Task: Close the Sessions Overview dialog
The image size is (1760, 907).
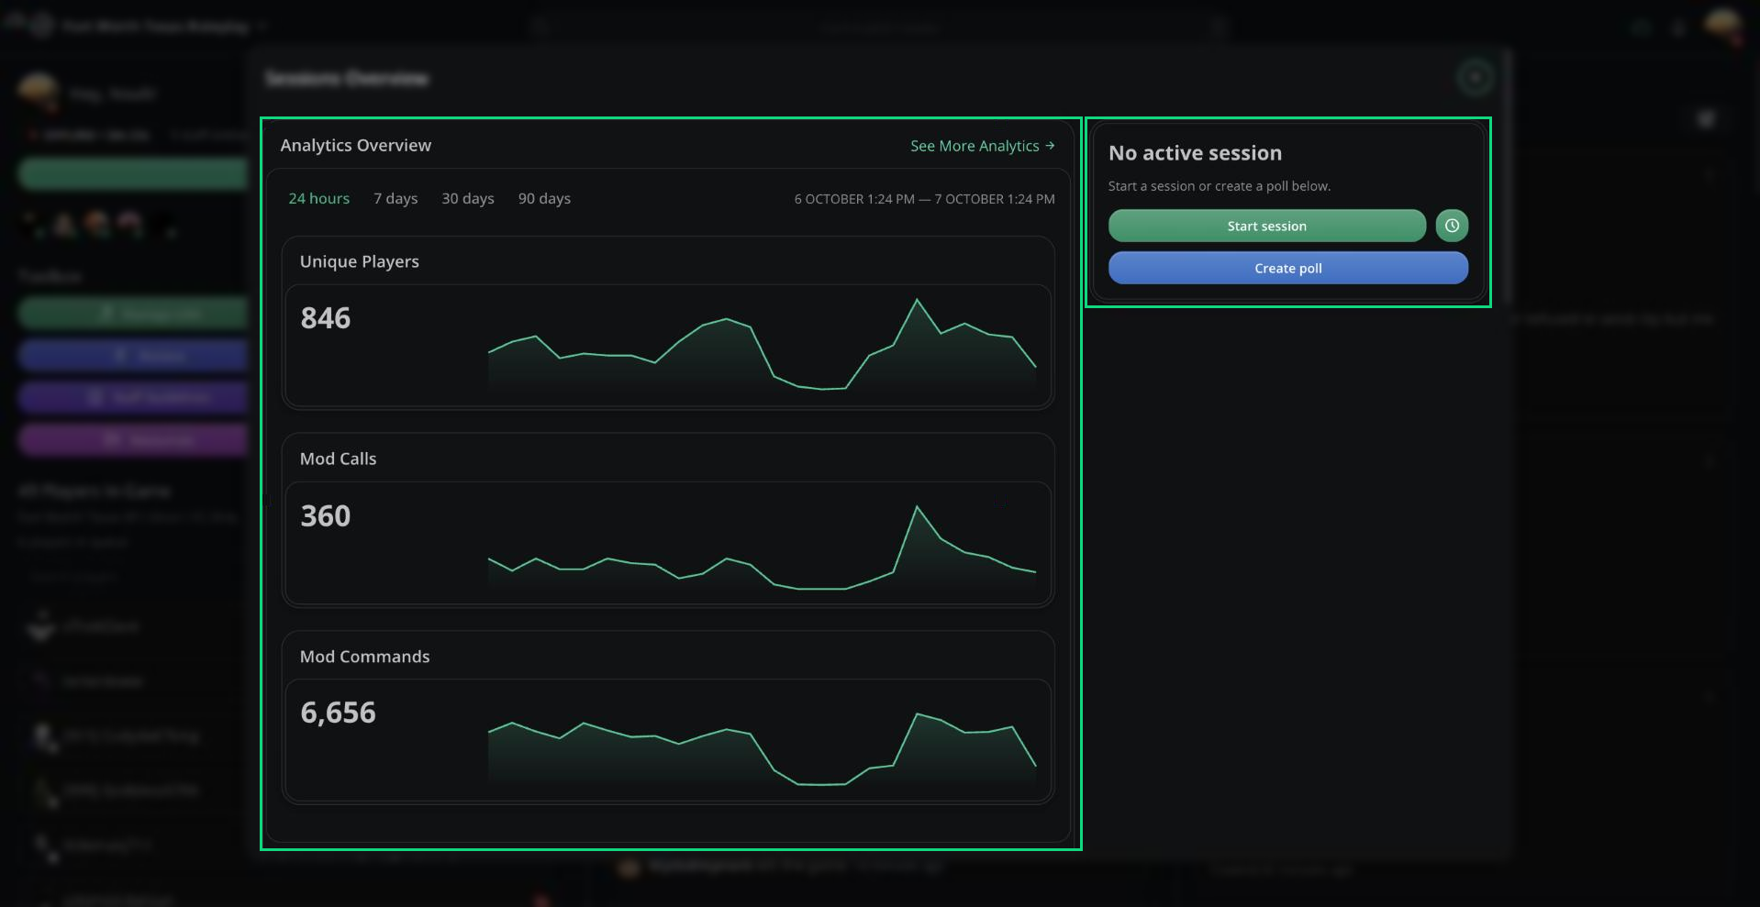Action: [x=1476, y=78]
